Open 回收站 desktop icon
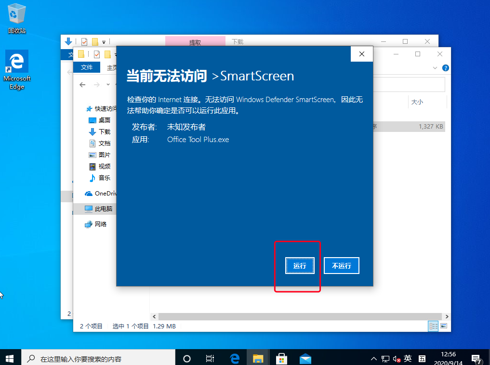The height and width of the screenshot is (365, 490). pyautogui.click(x=17, y=19)
